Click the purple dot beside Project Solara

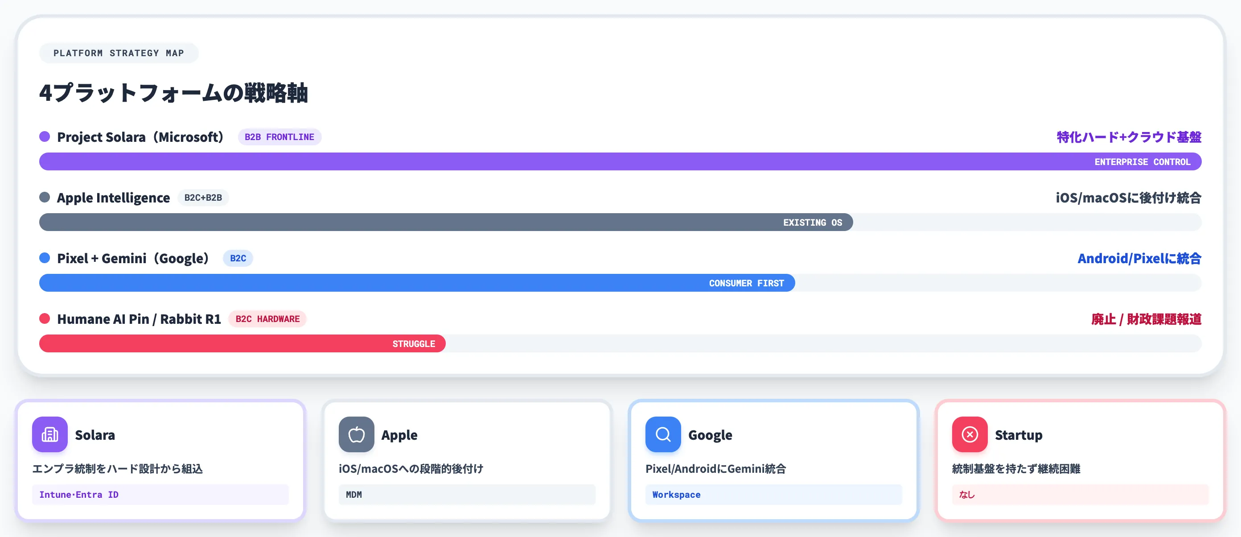pyautogui.click(x=45, y=136)
